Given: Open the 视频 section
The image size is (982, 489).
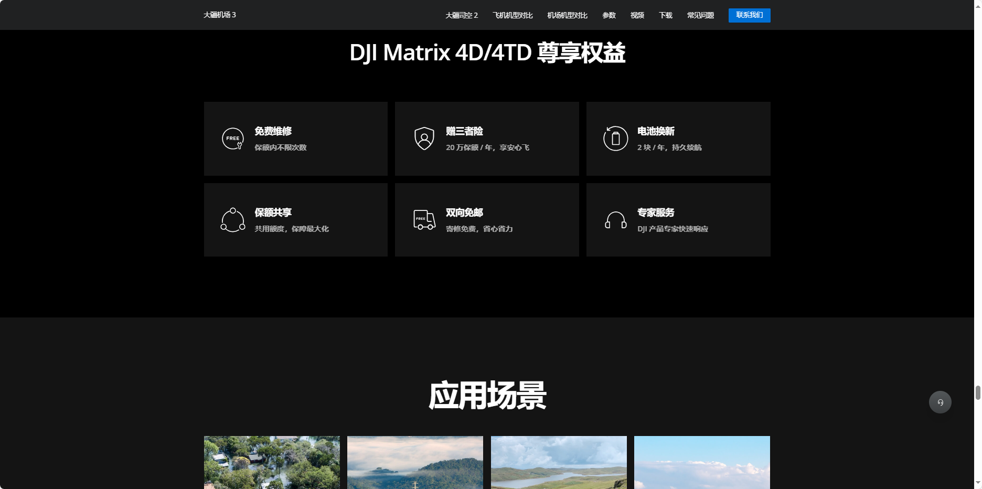Looking at the screenshot, I should (636, 15).
